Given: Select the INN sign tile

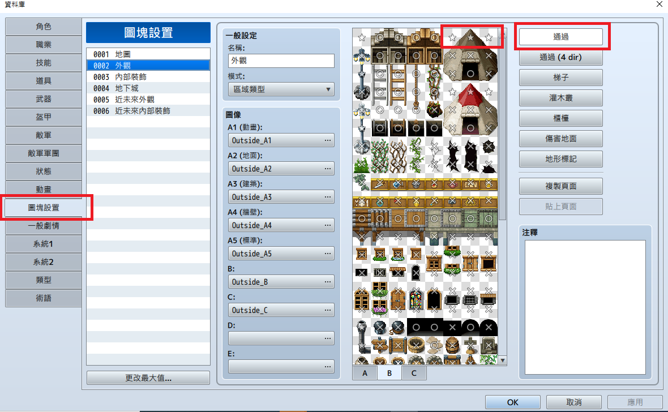Looking at the screenshot, I should [x=470, y=183].
